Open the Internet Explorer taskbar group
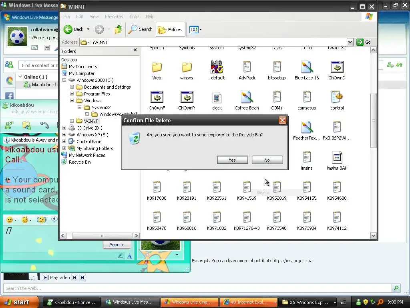The image size is (410, 308). click(248, 302)
